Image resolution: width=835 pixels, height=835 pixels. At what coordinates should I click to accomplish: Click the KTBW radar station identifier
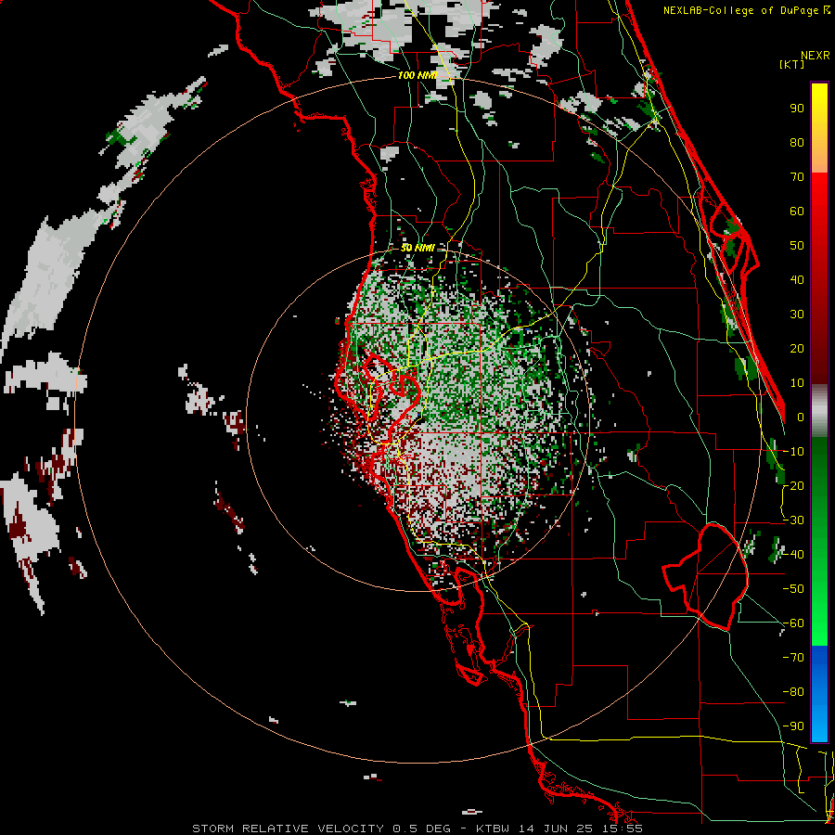click(495, 829)
